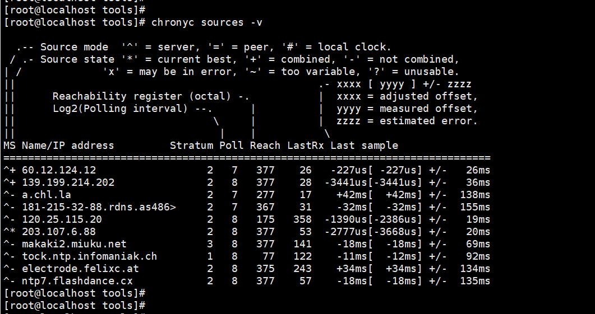Click reach value 77 for tock.ntp.infomaniak.ch

pos(268,256)
